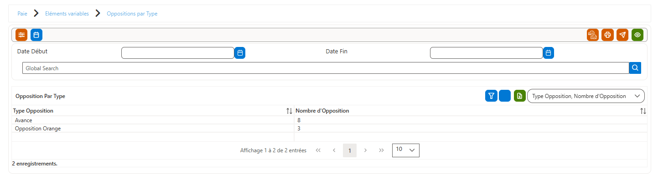Click the multiple printers batch print icon
The width and height of the screenshot is (653, 191).
click(x=593, y=35)
